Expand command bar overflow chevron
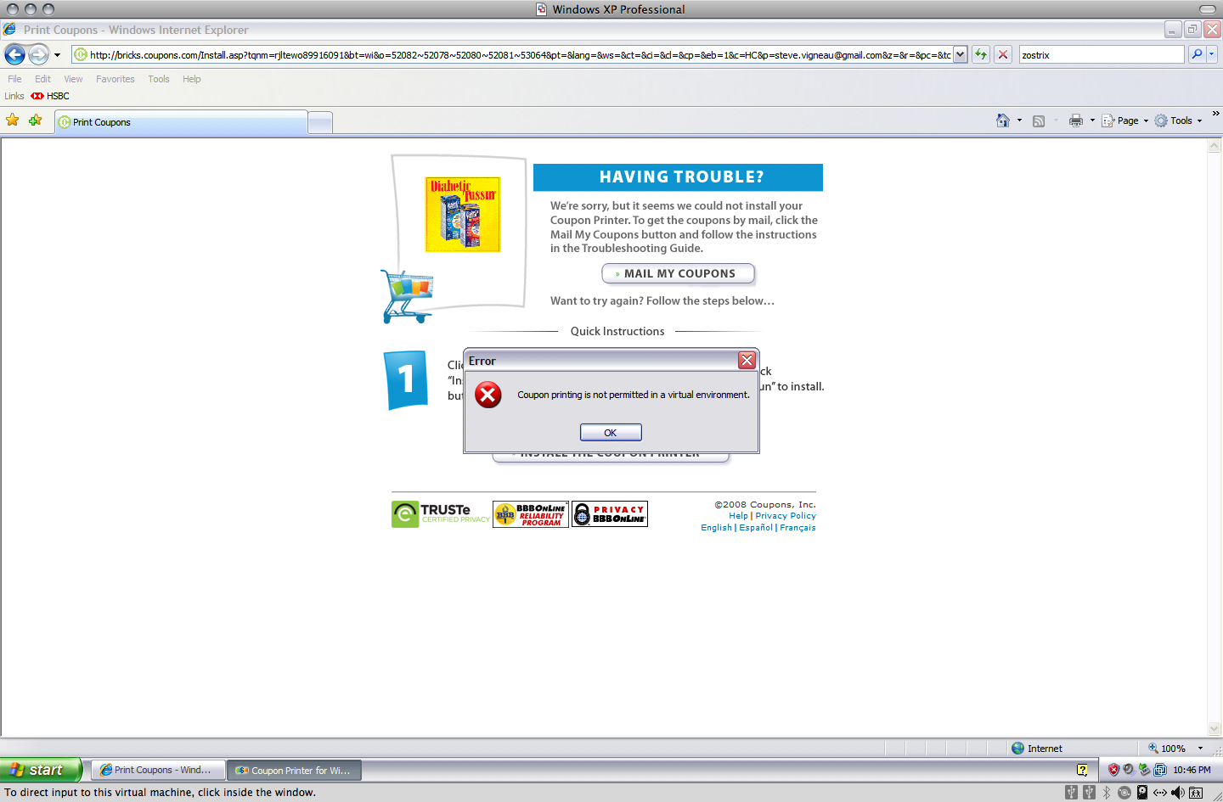The image size is (1223, 802). (x=1215, y=114)
